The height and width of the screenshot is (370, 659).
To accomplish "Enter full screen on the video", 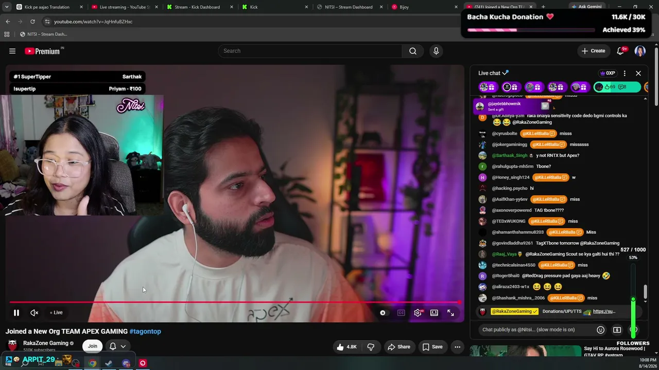I will pos(450,312).
